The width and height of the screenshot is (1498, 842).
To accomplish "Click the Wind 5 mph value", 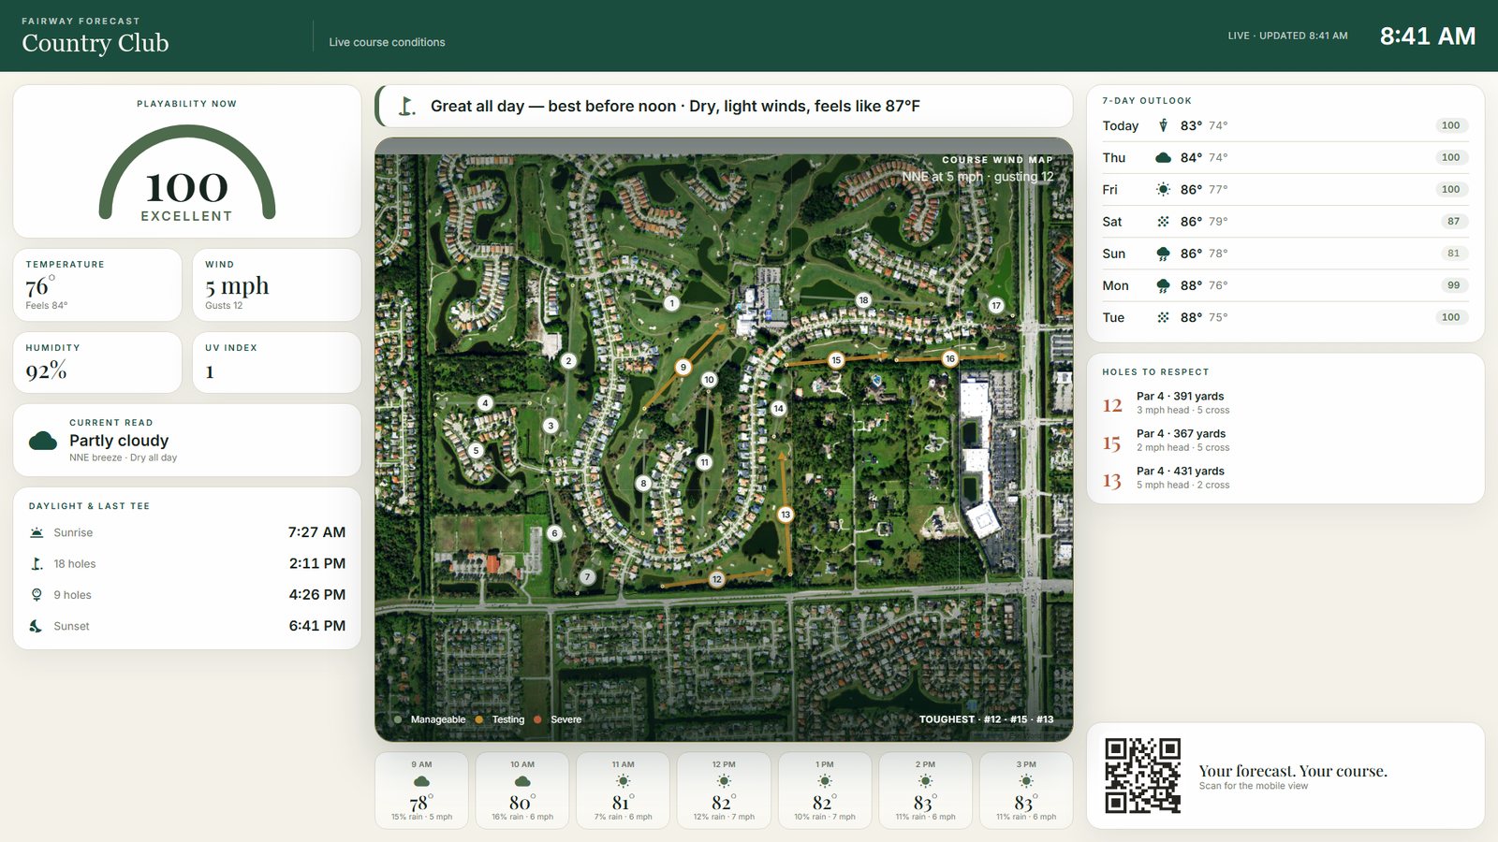I will pyautogui.click(x=237, y=286).
